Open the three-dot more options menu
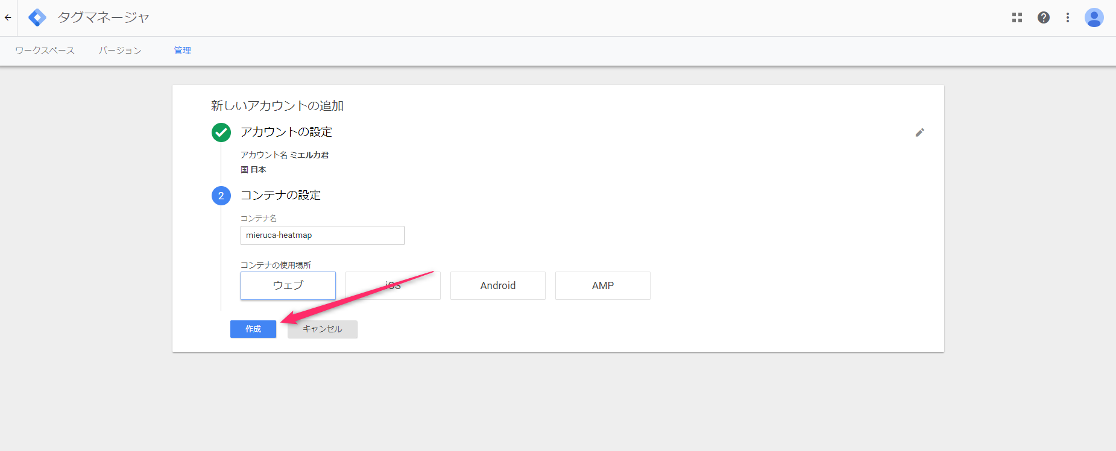This screenshot has height=451, width=1116. [1068, 17]
